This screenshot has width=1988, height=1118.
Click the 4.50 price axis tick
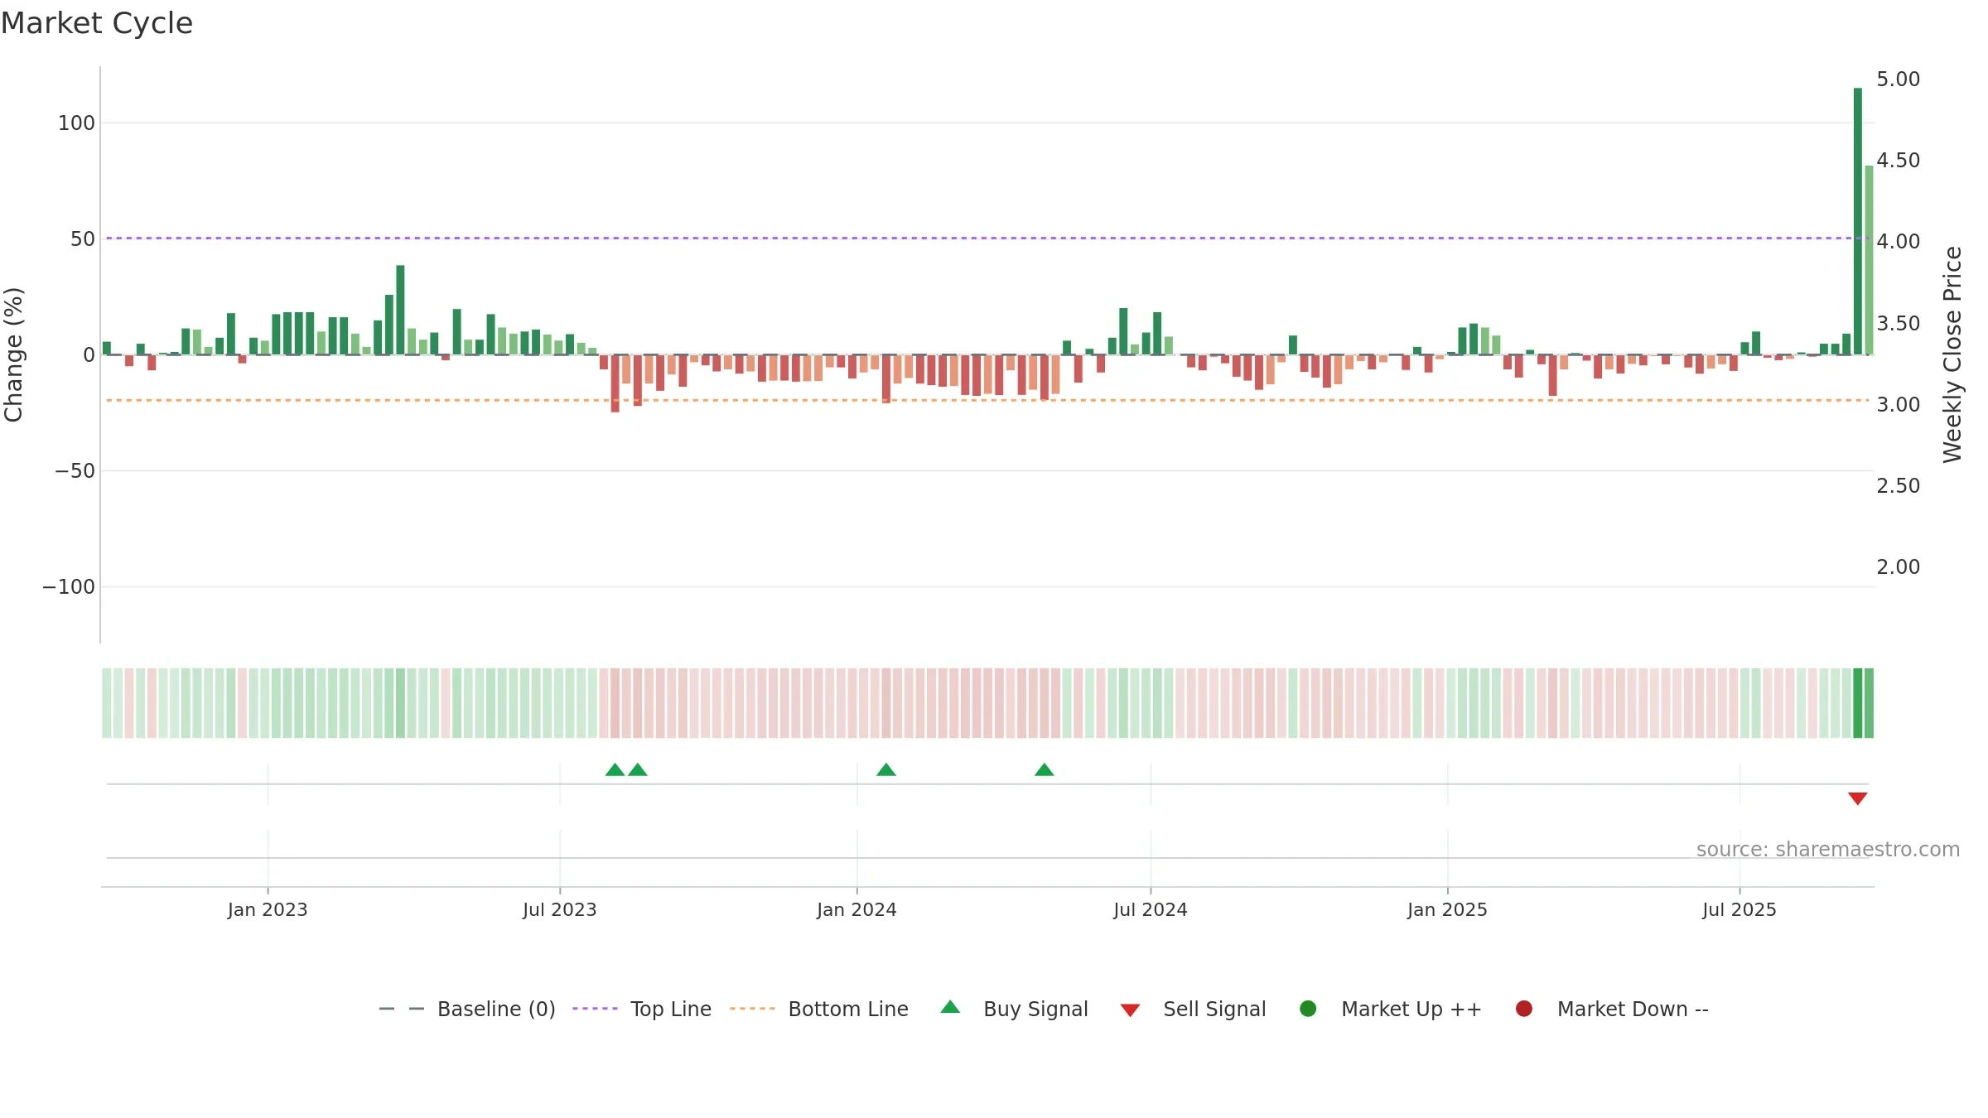click(1899, 161)
